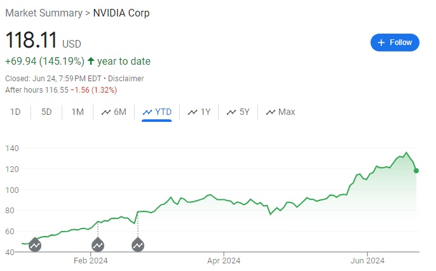Click the third event marker on chart
436x271 pixels.
point(138,244)
